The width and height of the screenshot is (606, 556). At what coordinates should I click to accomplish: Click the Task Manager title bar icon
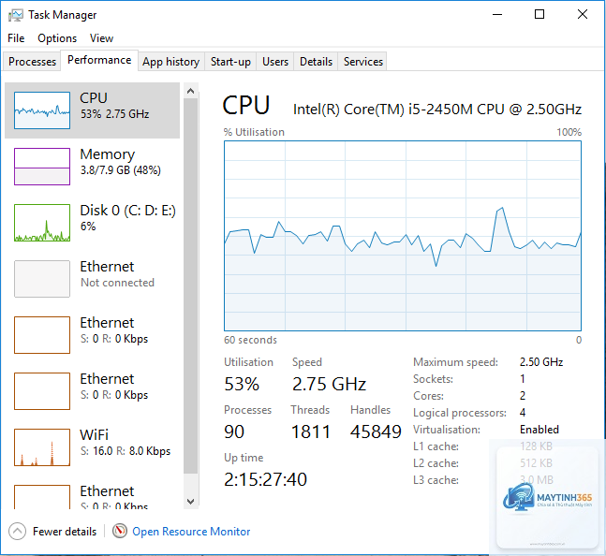pos(16,15)
